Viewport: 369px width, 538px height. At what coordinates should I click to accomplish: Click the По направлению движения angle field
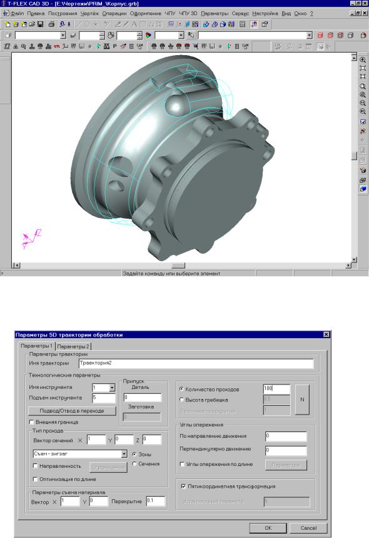286,436
